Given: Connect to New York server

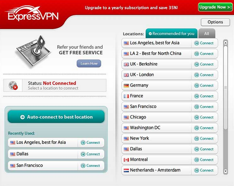Looking at the screenshot, I should tap(204, 138).
